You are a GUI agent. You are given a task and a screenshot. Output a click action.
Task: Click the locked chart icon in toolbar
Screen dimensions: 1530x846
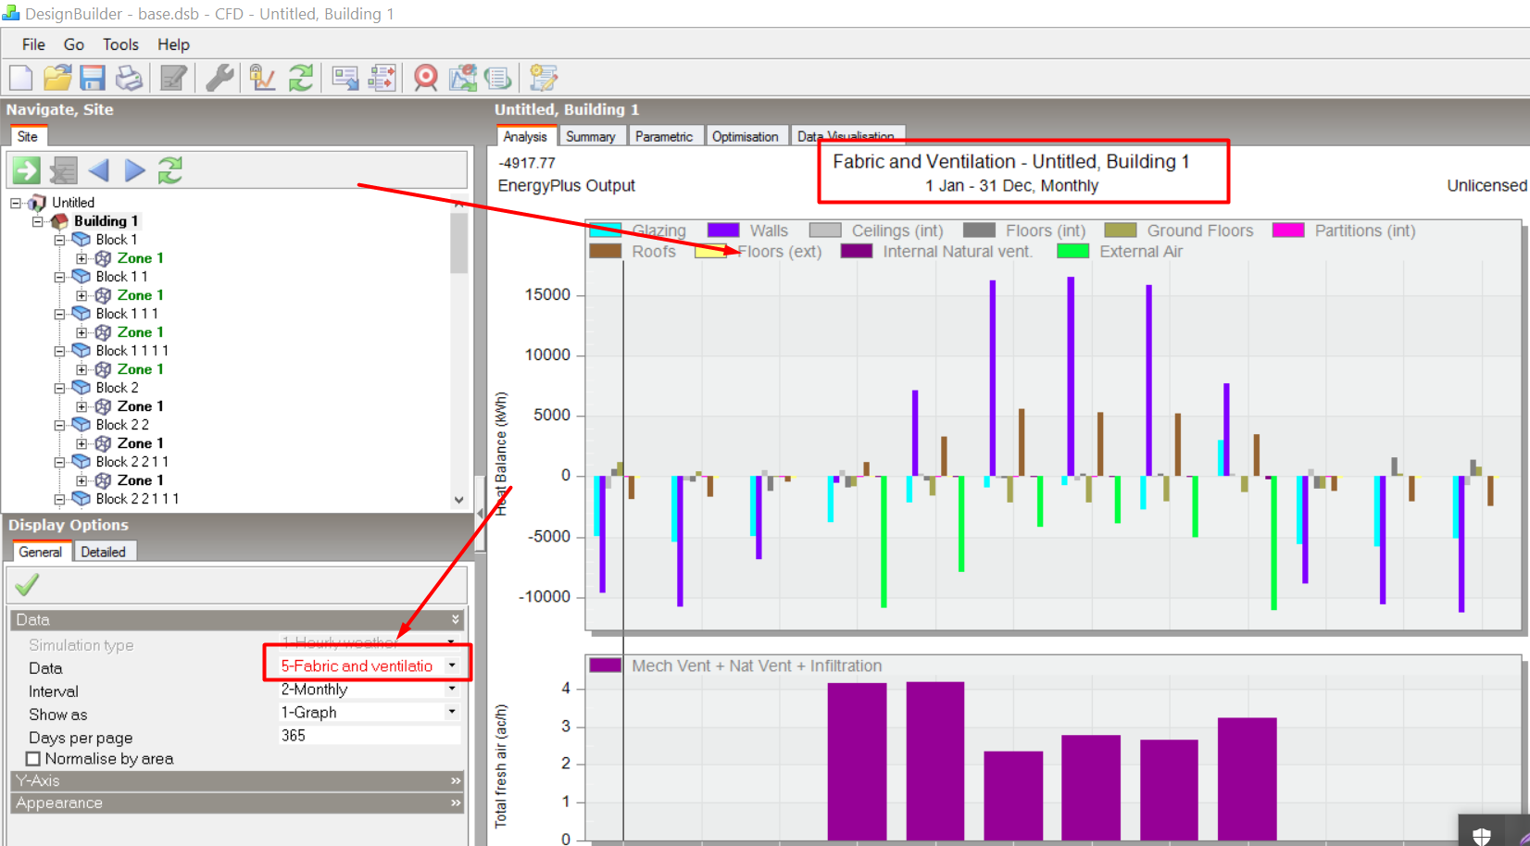click(263, 78)
